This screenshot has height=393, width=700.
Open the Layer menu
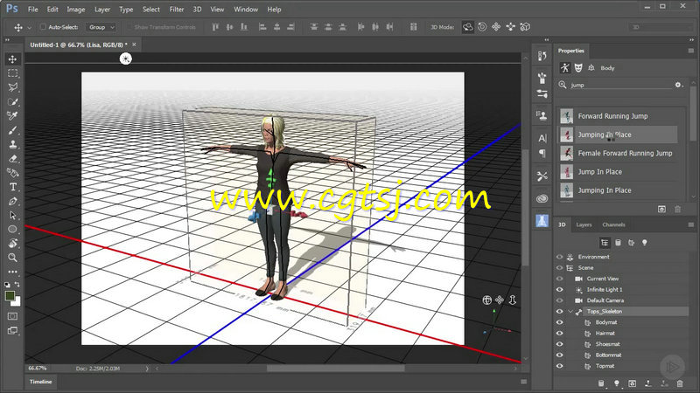pos(102,10)
